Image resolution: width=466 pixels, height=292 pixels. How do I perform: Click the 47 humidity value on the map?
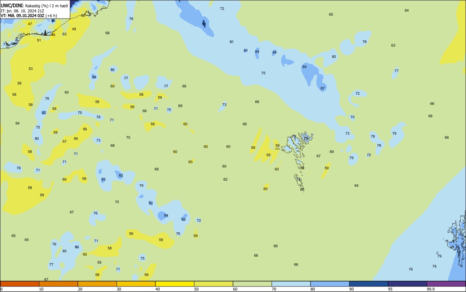click(x=30, y=24)
